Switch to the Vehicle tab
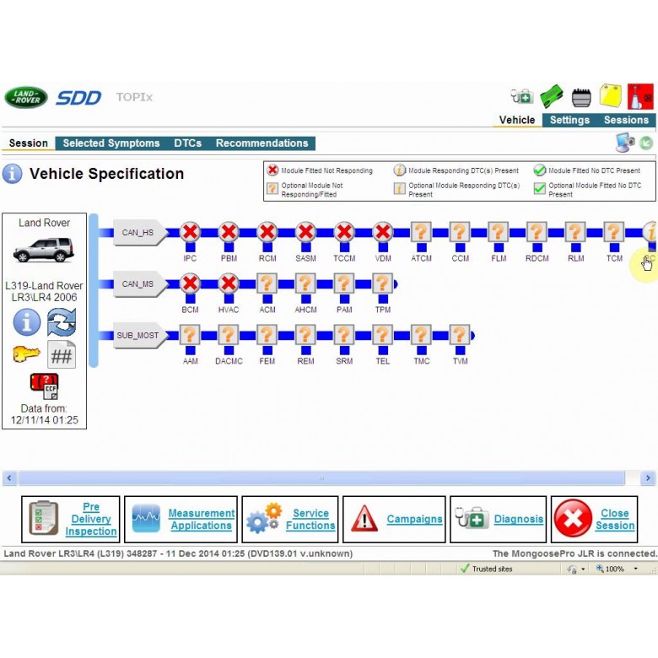The width and height of the screenshot is (658, 658). click(x=517, y=120)
